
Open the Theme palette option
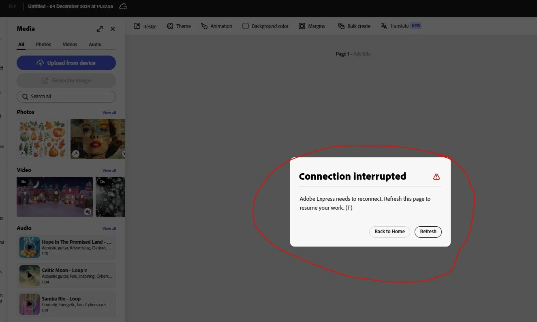pyautogui.click(x=179, y=26)
